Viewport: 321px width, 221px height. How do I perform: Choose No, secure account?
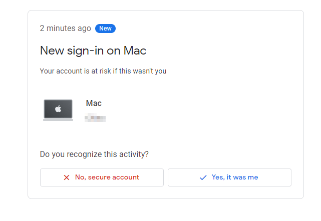[102, 177]
